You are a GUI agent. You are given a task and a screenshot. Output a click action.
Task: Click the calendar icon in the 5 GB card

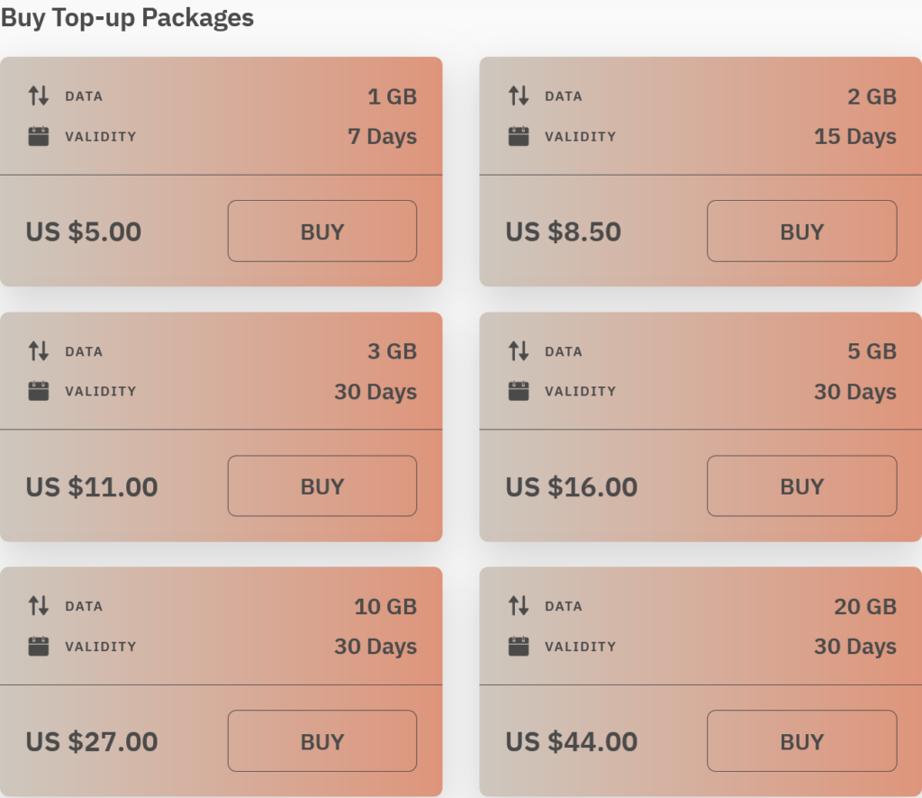coord(519,392)
